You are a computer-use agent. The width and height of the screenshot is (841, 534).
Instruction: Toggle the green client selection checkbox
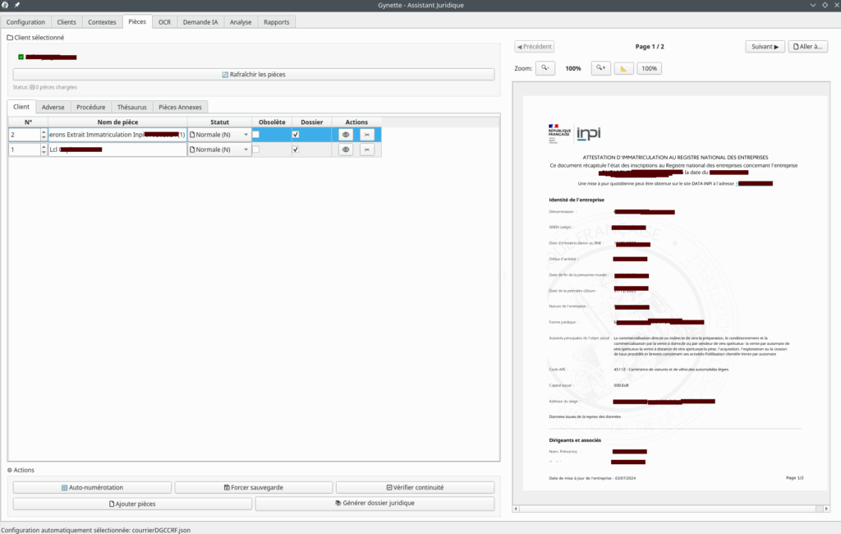21,57
